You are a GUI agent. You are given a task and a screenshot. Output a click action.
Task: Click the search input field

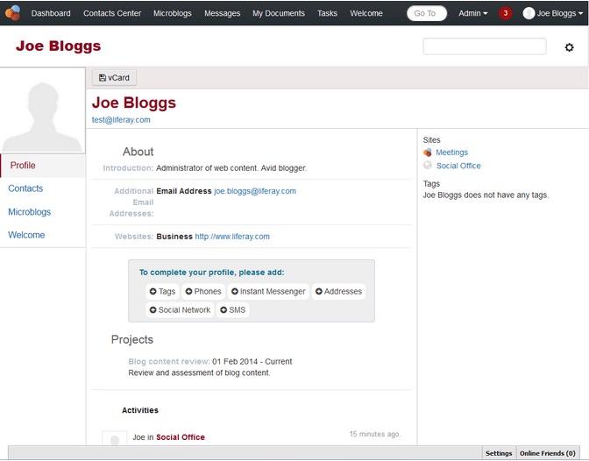tap(484, 46)
